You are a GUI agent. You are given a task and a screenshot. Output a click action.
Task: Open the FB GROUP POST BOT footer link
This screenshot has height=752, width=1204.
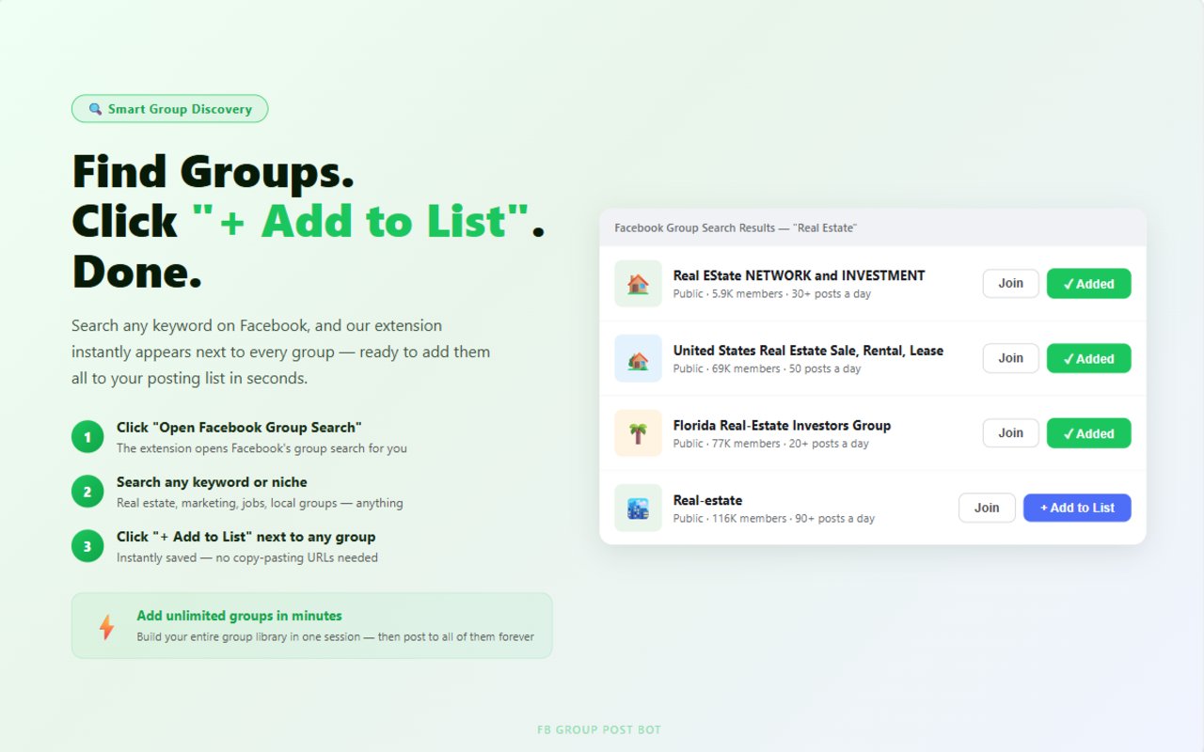click(x=599, y=729)
